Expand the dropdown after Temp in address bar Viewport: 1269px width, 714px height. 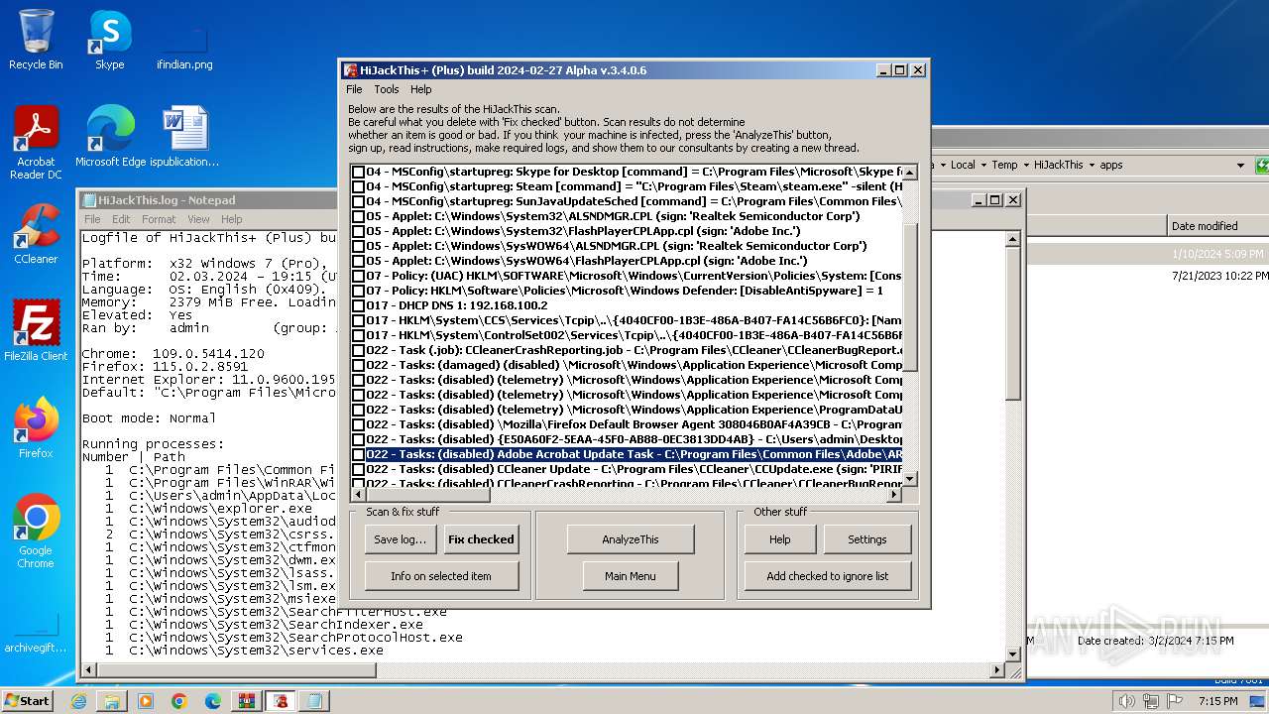coord(1025,166)
